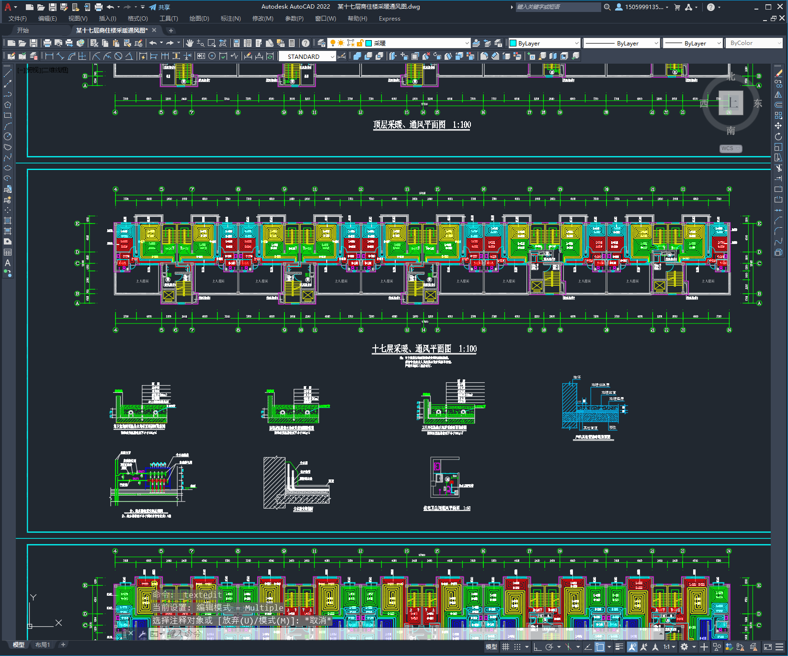Click the Move tool in Modify toolbar
The width and height of the screenshot is (788, 656).
[778, 126]
